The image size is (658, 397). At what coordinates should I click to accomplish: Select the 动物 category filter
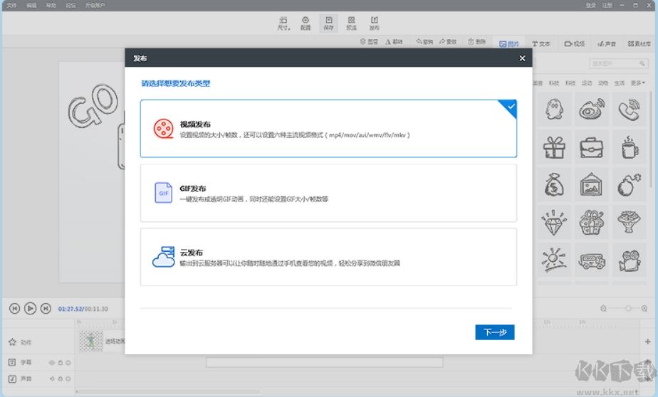coord(603,83)
